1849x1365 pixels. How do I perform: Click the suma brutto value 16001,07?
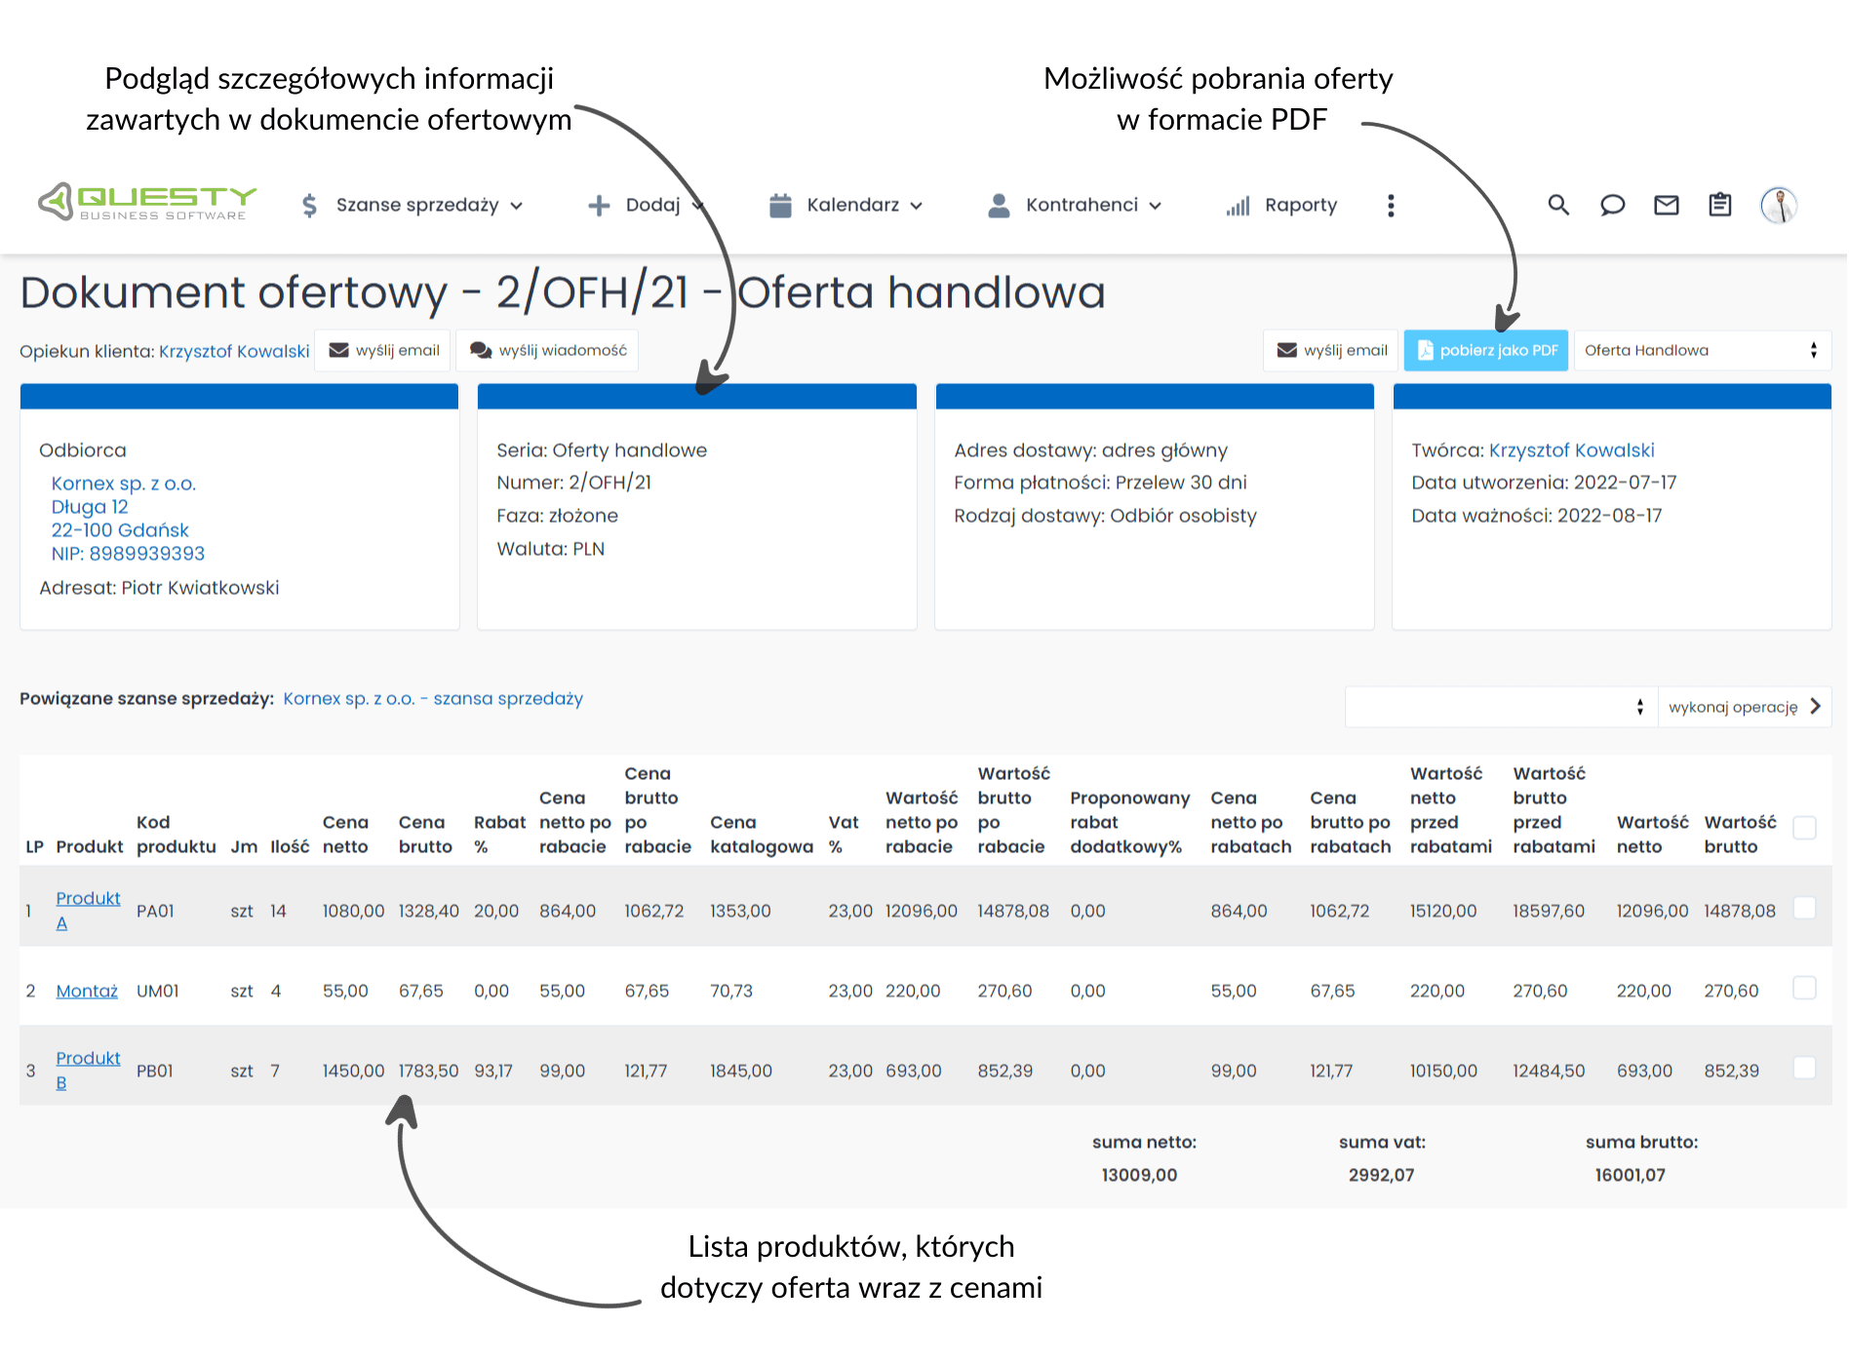point(1630,1176)
